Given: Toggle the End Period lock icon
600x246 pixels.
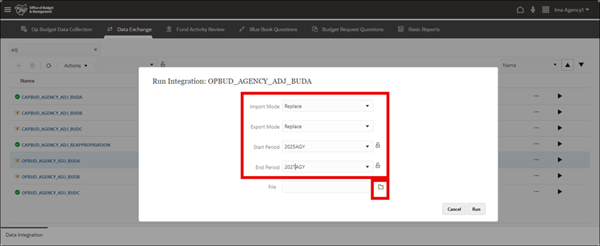Looking at the screenshot, I should (x=378, y=165).
